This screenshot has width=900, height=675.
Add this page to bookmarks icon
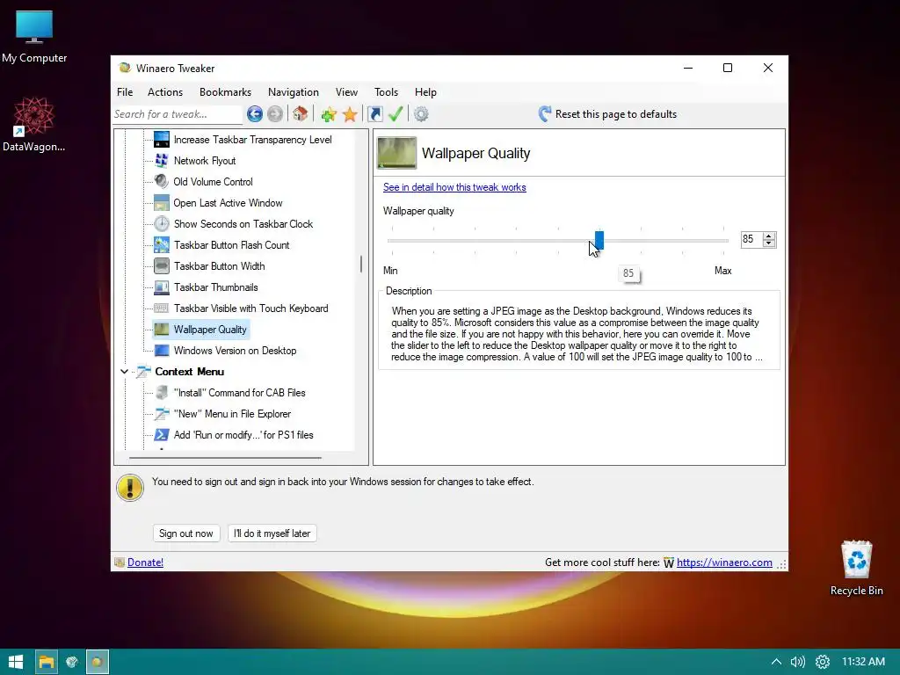[x=329, y=114]
